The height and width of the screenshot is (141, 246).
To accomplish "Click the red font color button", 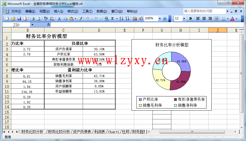I will pos(232,19).
